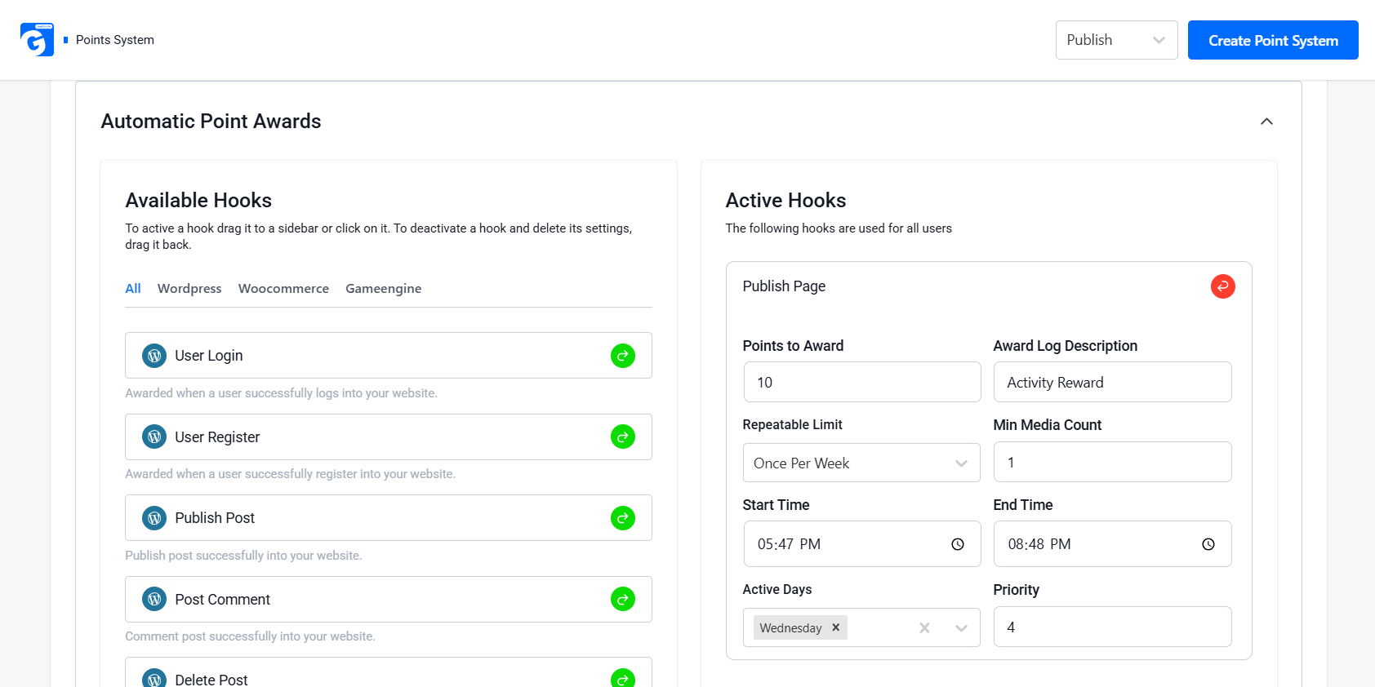The height and width of the screenshot is (687, 1375).
Task: Focus the Start Time input
Action: pyautogui.click(x=862, y=544)
